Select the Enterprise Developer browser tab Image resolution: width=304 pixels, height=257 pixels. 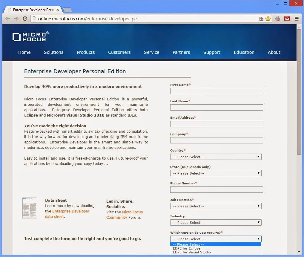(x=33, y=10)
